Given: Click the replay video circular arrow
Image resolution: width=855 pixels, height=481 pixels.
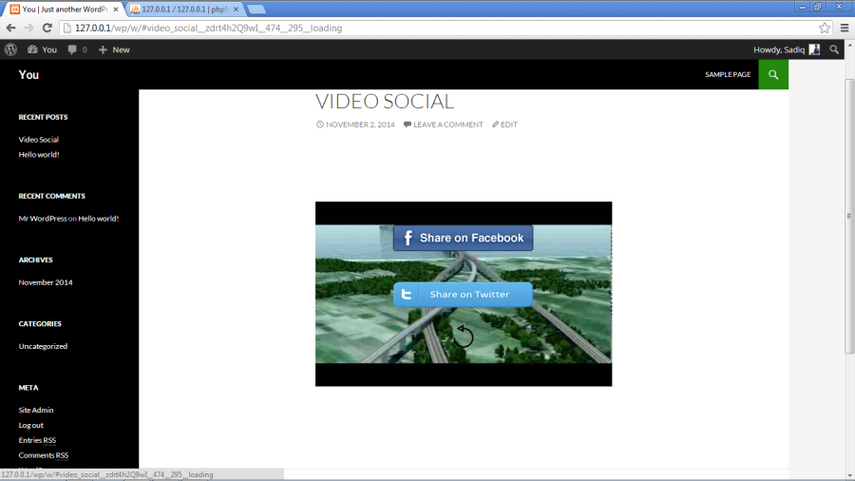Looking at the screenshot, I should pyautogui.click(x=464, y=336).
